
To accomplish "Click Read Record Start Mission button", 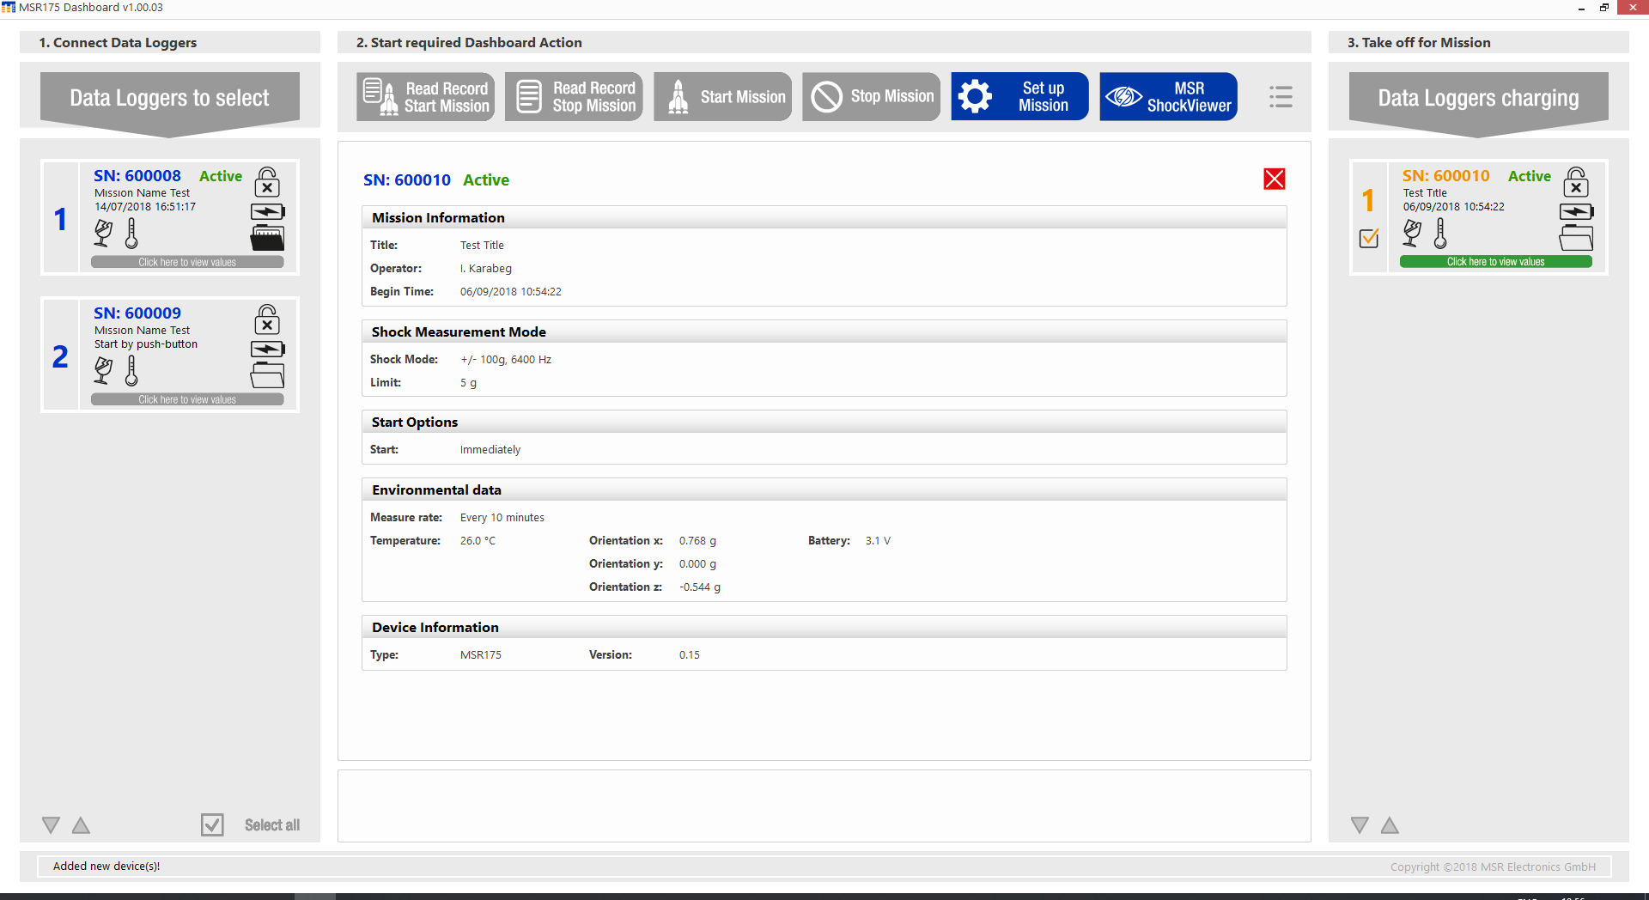I will coord(425,96).
